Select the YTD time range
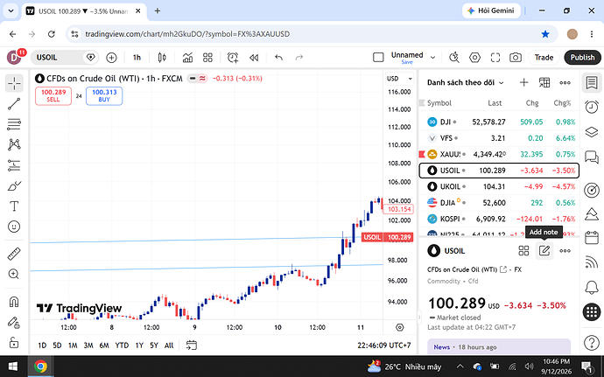This screenshot has height=377, width=604. tap(122, 346)
